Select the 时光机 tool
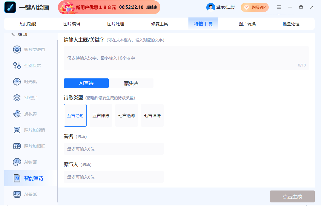 click(30, 81)
